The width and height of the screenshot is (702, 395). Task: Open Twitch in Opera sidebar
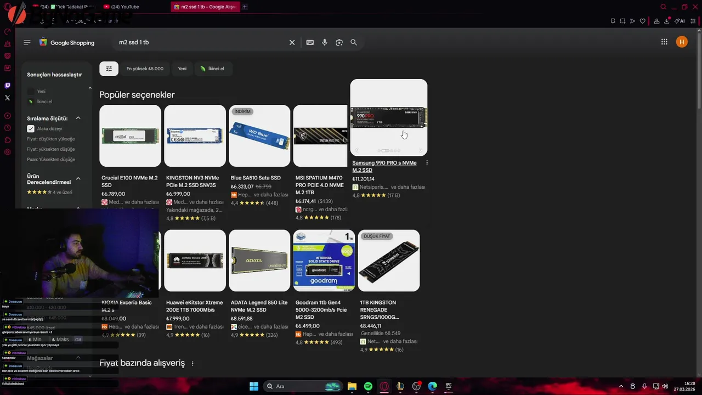[7, 86]
